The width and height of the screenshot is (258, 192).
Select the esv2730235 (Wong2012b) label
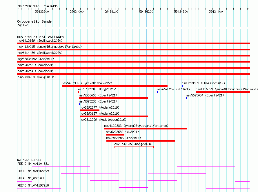tap(133, 144)
